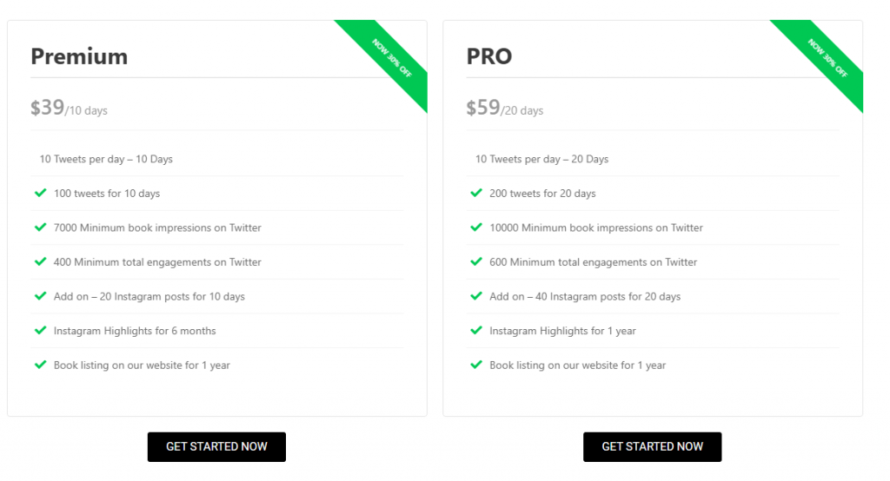Click checkmark beside 400 Minimum total engagements
This screenshot has height=481, width=890.
point(40,261)
